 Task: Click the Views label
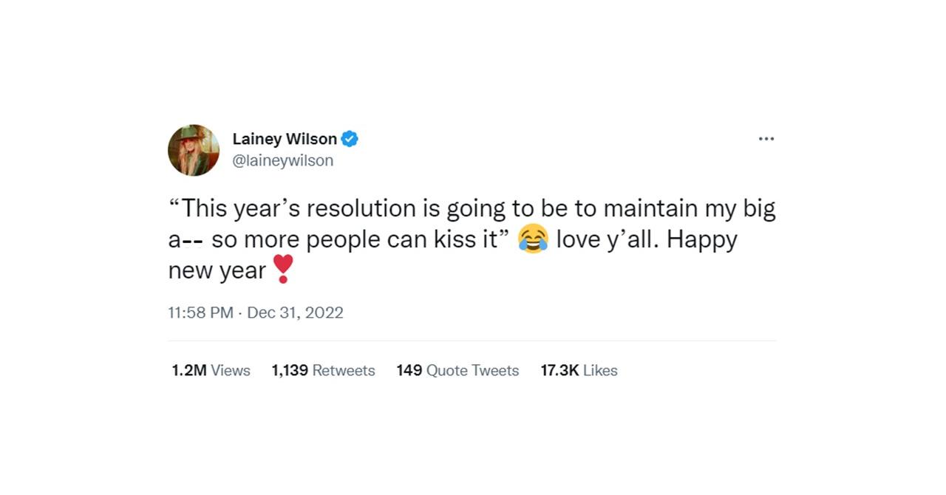click(231, 370)
